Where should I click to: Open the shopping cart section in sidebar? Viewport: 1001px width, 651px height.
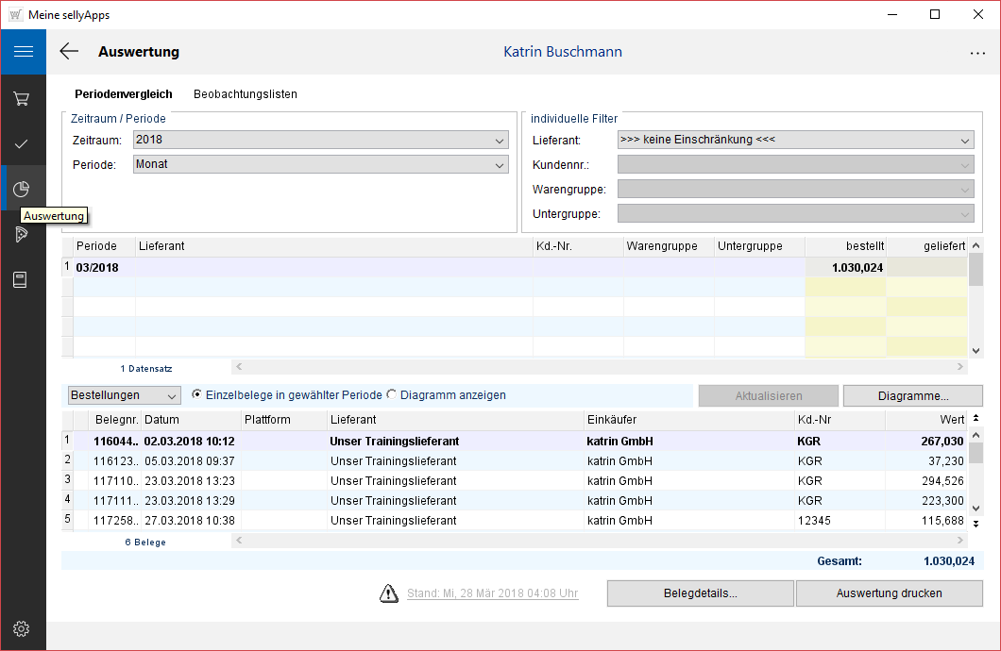(x=22, y=98)
